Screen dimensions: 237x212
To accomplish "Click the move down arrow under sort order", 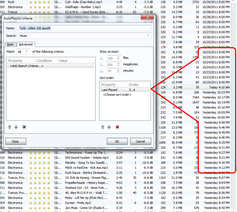I will coord(109,127).
